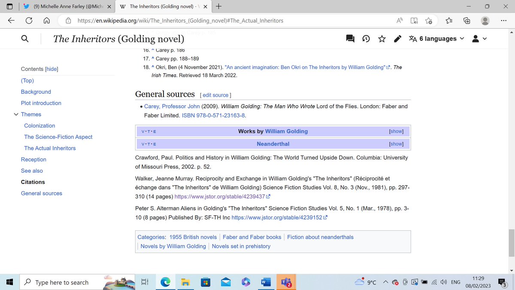
Task: Open jstor.org/stable/4239437 link
Action: click(x=222, y=197)
